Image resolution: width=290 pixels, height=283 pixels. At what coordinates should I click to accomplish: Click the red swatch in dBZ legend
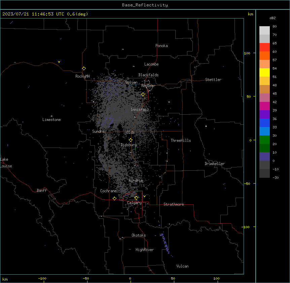264,47
